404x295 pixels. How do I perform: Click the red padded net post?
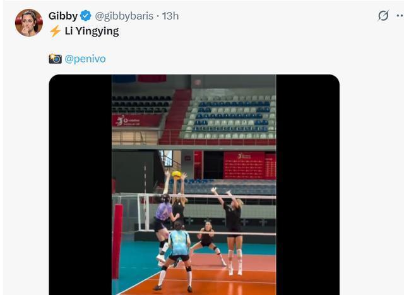117,241
